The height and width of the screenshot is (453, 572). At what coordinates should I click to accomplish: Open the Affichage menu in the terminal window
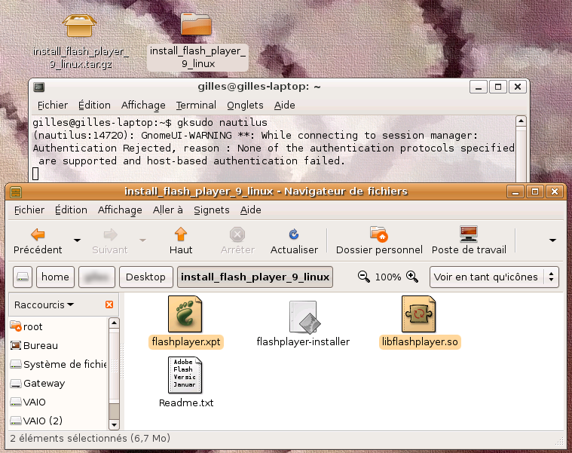143,106
